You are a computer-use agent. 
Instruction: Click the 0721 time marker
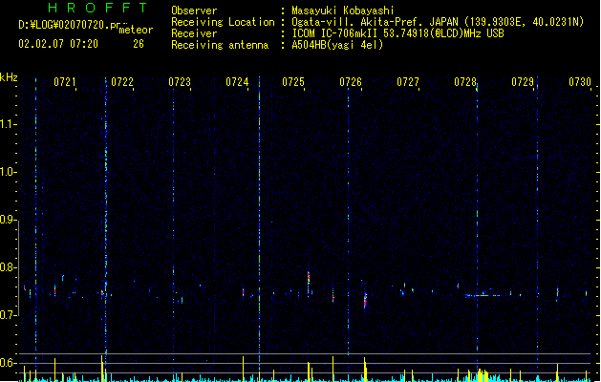point(65,82)
